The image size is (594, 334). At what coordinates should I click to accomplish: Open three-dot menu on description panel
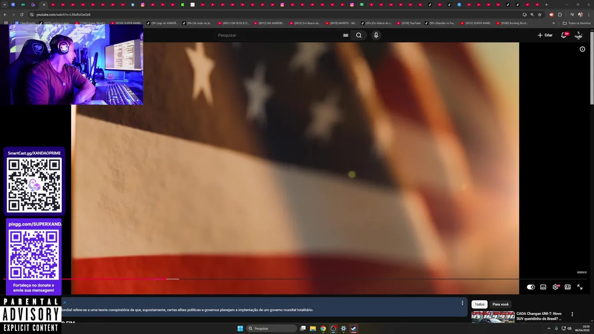[462, 303]
